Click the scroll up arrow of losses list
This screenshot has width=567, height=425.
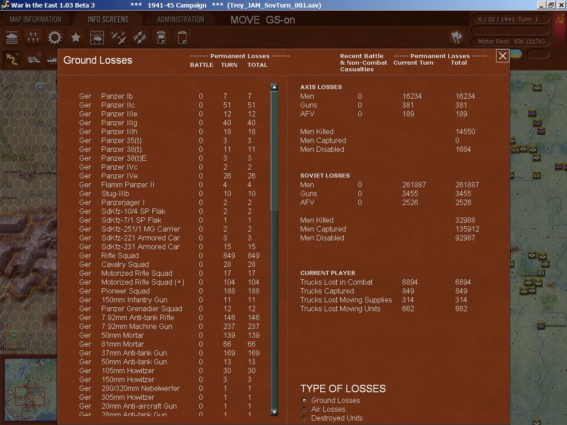point(274,87)
